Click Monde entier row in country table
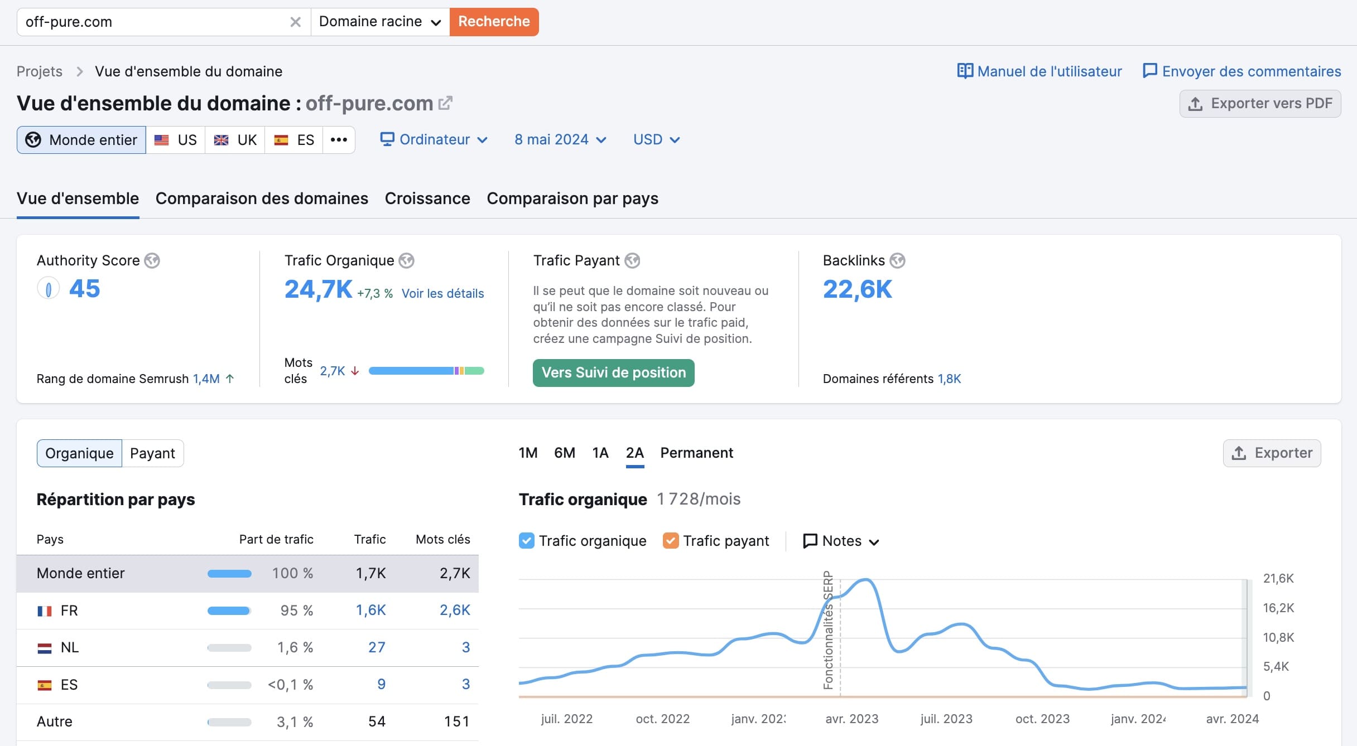Image resolution: width=1357 pixels, height=746 pixels. (248, 574)
